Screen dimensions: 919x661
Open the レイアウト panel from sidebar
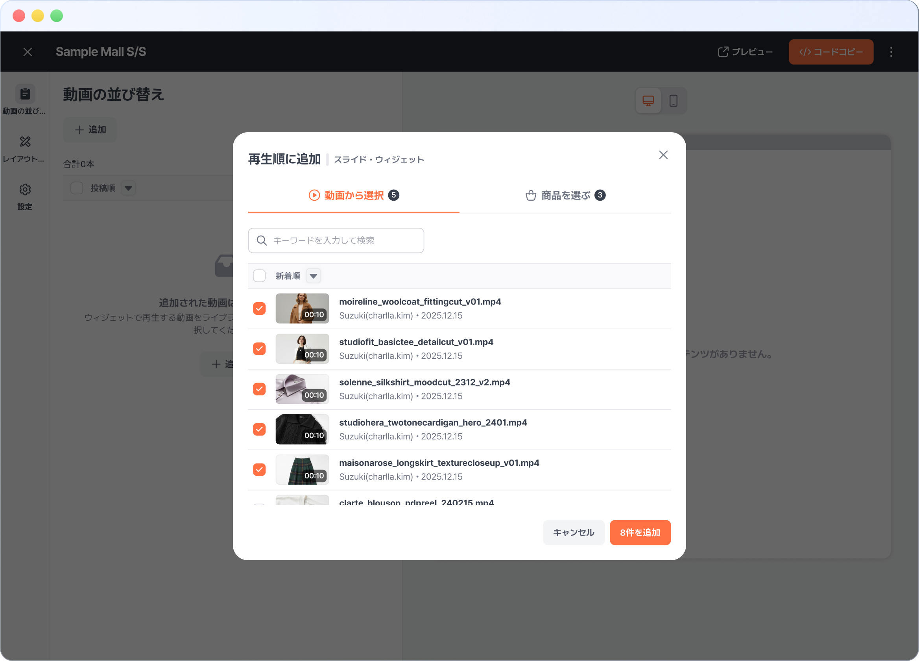point(25,142)
